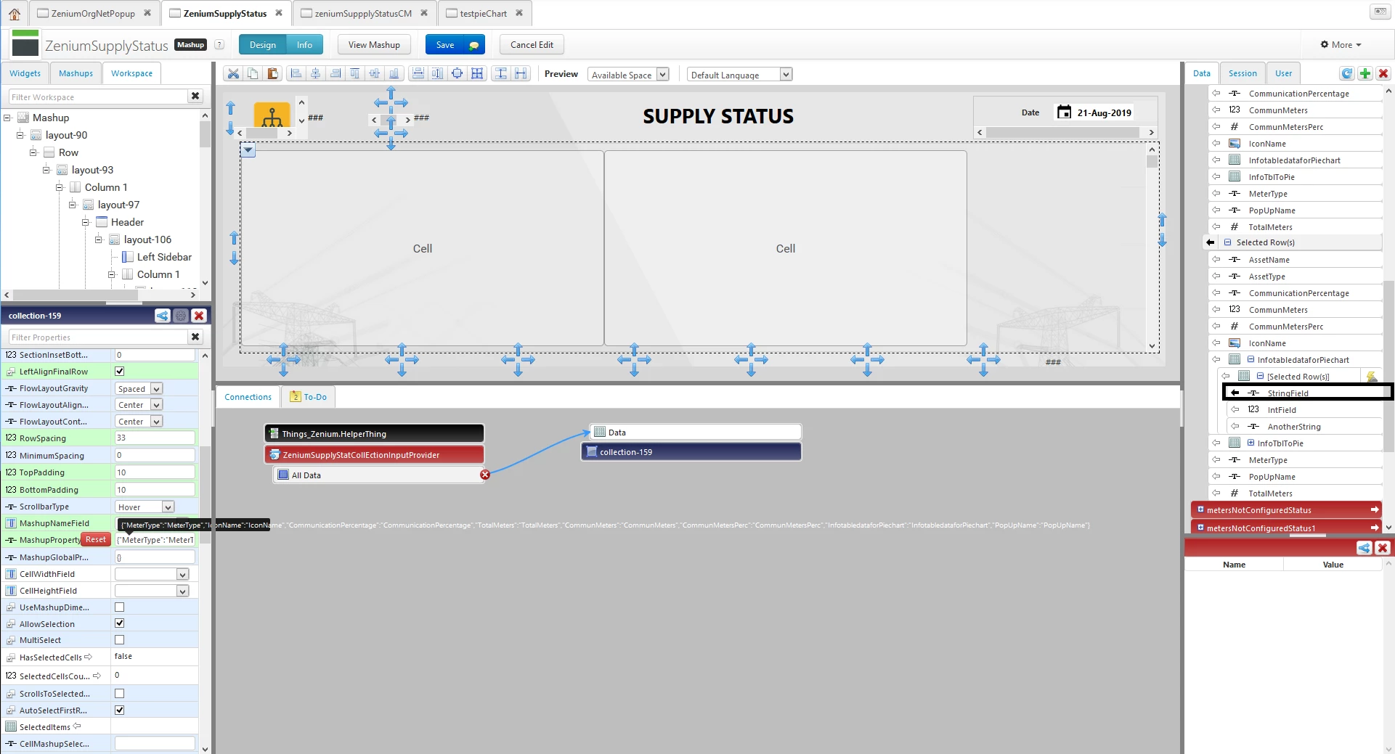
Task: Enable the ScrollsToSelected checkbox
Action: 120,693
